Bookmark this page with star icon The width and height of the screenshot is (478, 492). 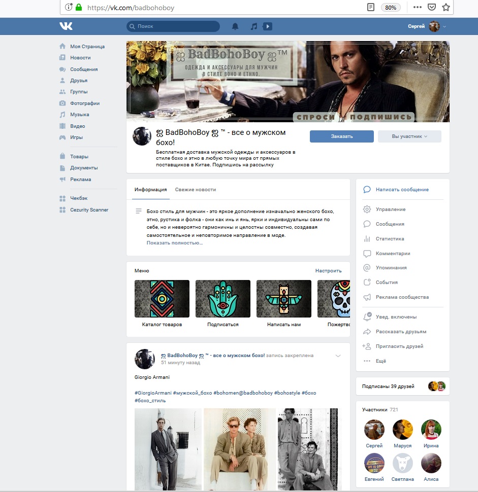point(446,7)
